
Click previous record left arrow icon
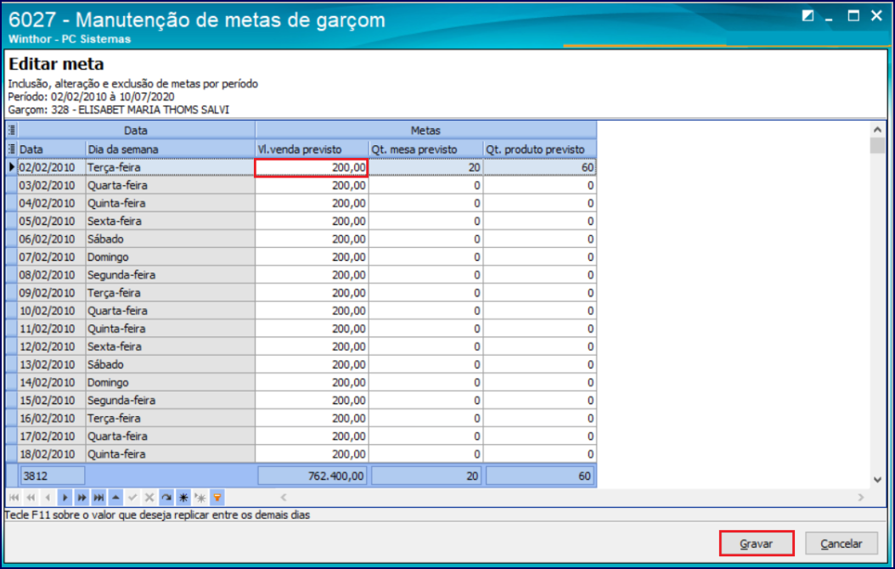pos(48,498)
